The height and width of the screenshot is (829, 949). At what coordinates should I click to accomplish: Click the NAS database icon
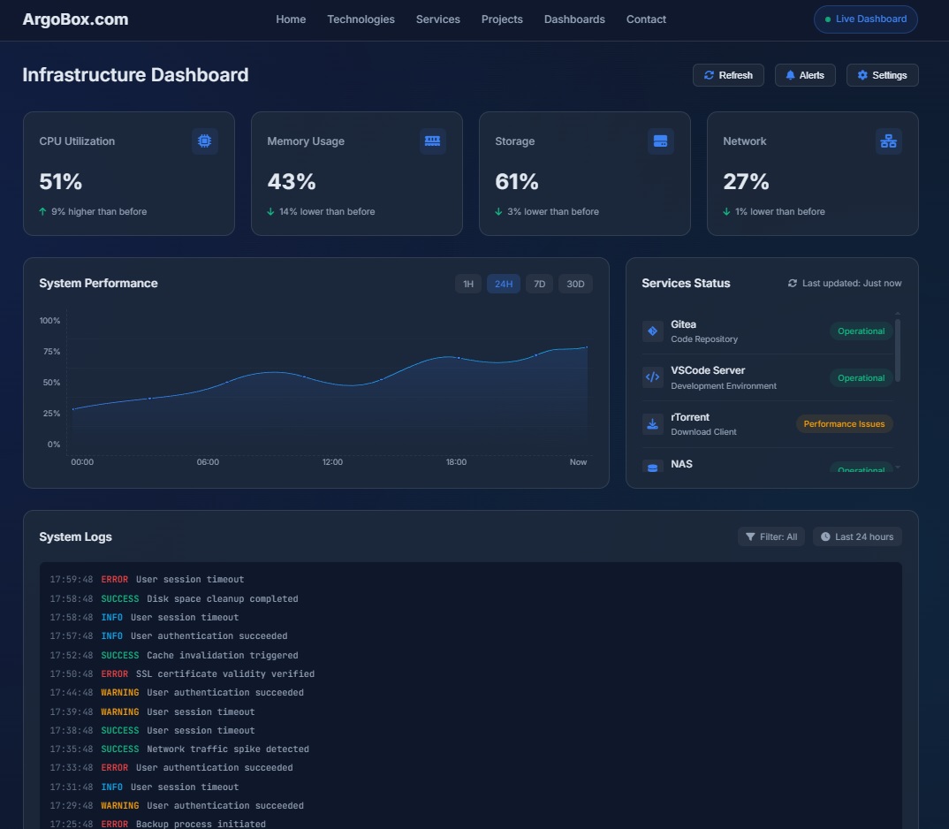click(x=652, y=466)
